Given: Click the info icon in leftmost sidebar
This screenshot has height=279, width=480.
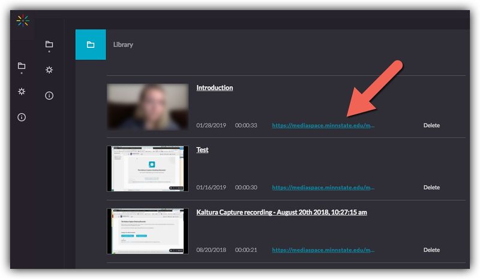Looking at the screenshot, I should (x=22, y=117).
